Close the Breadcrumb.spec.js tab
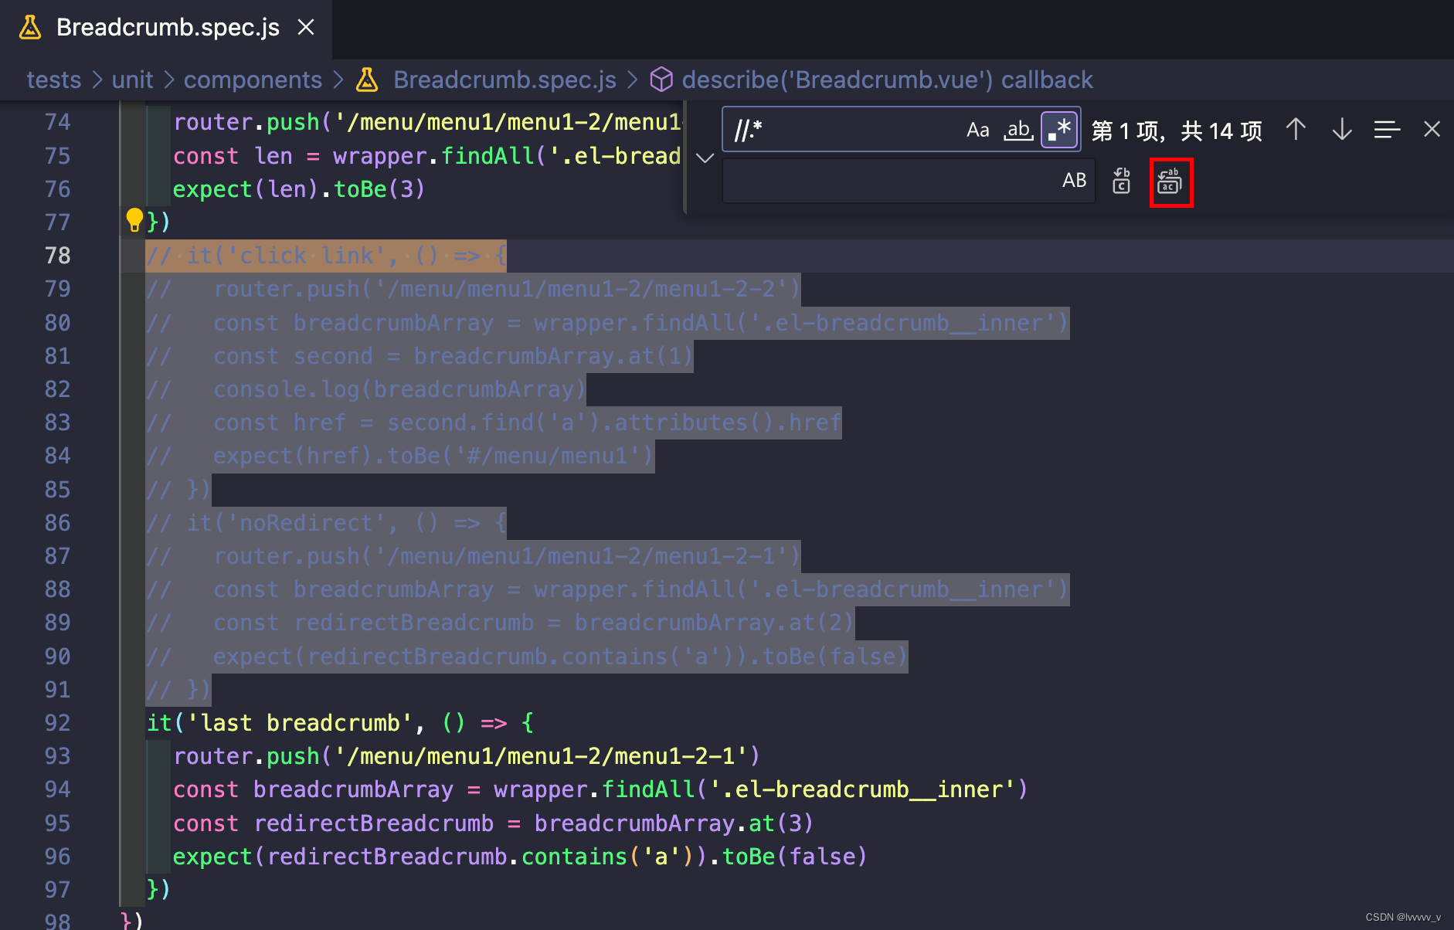The height and width of the screenshot is (930, 1454). click(306, 28)
